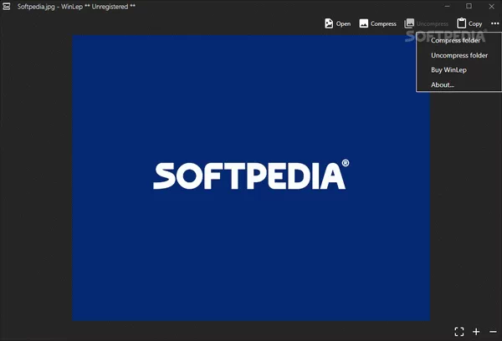Screen dimensions: 502x341
Task: Open the About... menu item
Action: click(x=443, y=85)
